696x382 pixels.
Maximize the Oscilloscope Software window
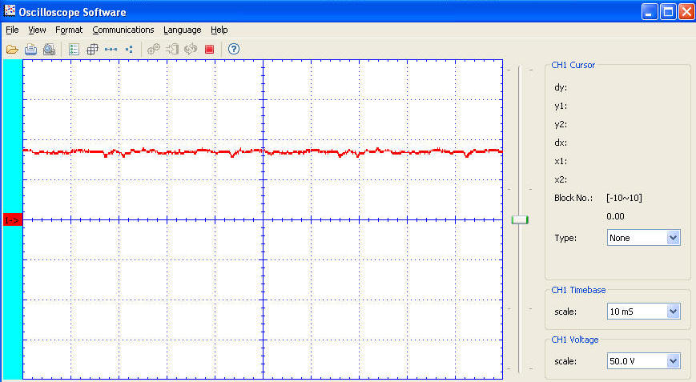tap(669, 11)
